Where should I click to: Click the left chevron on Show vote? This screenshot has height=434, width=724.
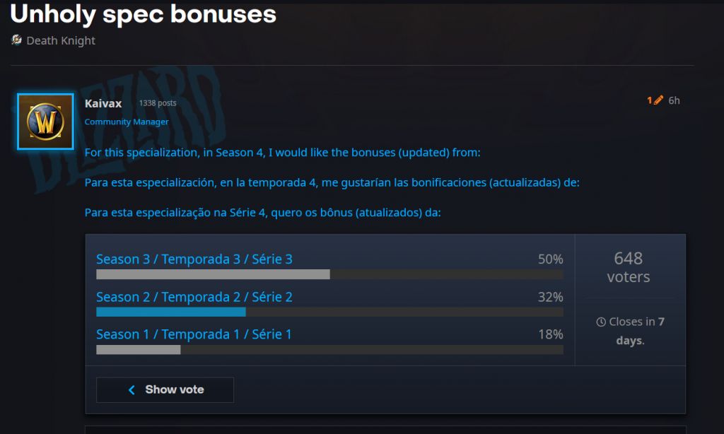tap(132, 389)
